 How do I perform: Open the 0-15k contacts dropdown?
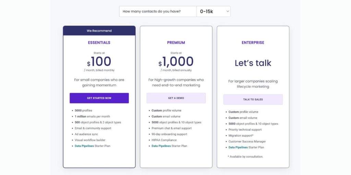pyautogui.click(x=213, y=11)
